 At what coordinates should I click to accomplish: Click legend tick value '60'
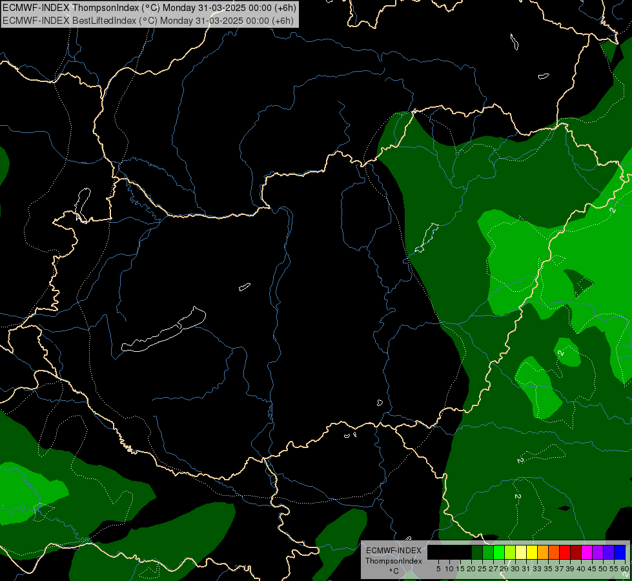[x=625, y=569]
